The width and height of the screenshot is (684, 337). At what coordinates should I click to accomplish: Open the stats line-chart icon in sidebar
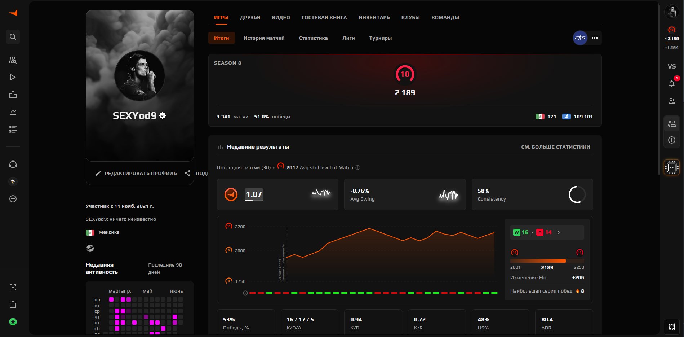tap(13, 112)
